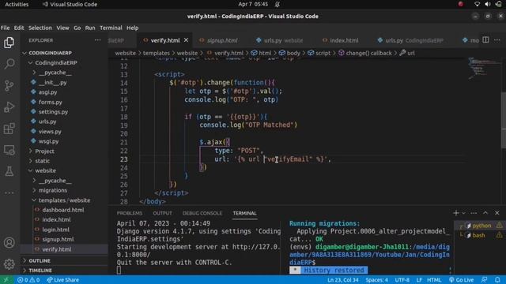Open the Remote Explorer view
506x284 pixels.
coord(9,150)
